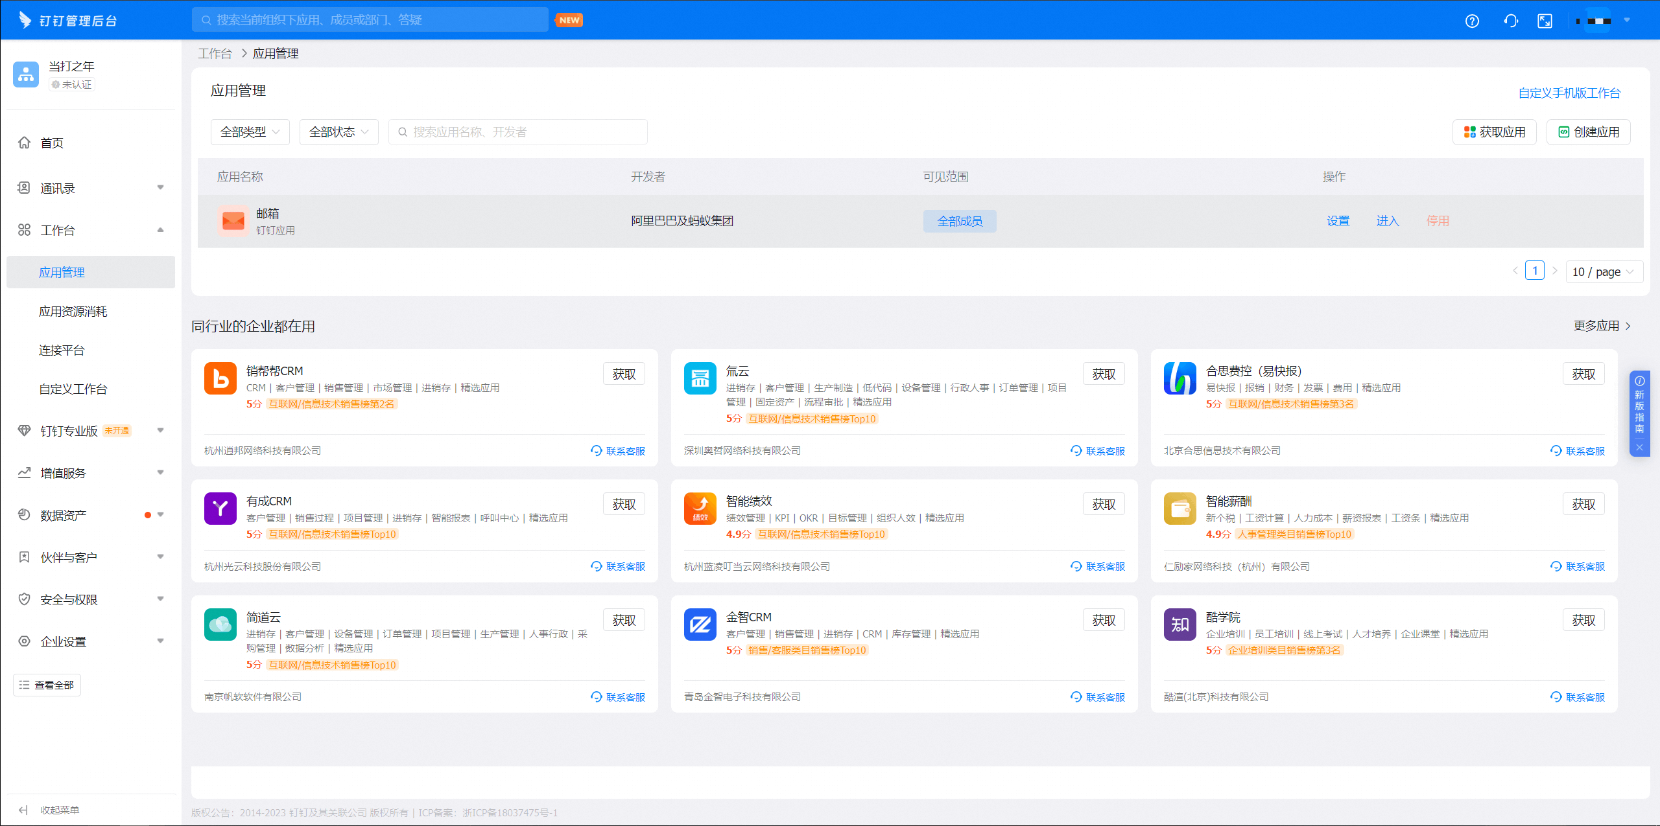Click 收起菜单 to collapse sidebar
The height and width of the screenshot is (826, 1660).
point(49,810)
